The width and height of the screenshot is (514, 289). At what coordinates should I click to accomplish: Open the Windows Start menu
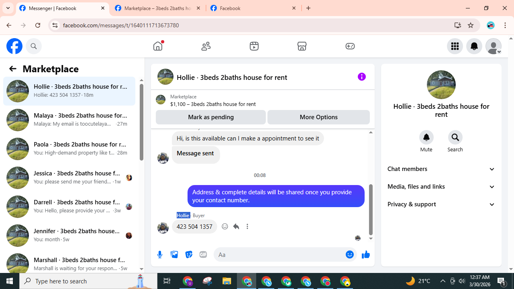click(x=10, y=281)
